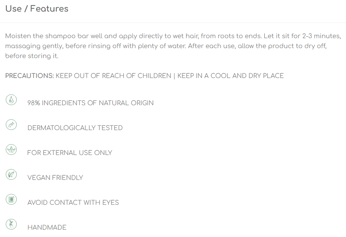Viewport: 346px width, 237px height.
Task: Click the vegan friendly leaf icon
Action: click(x=11, y=174)
